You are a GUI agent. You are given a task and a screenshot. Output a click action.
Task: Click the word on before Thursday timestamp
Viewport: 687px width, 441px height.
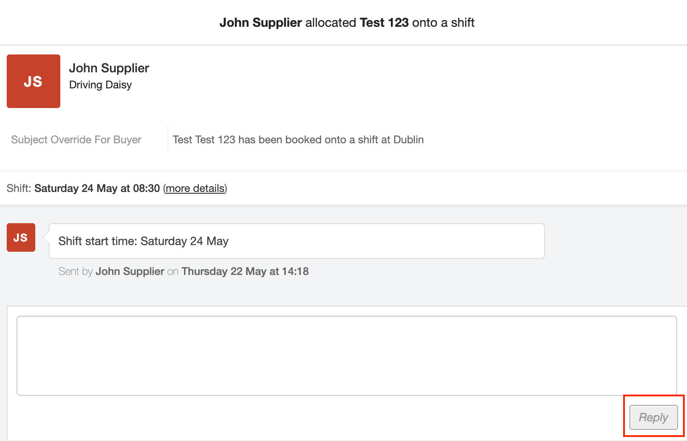pyautogui.click(x=173, y=271)
